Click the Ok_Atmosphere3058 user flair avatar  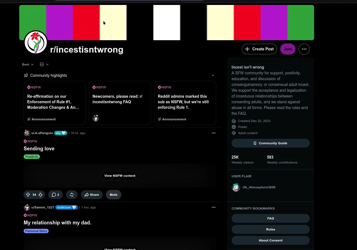coord(236,187)
